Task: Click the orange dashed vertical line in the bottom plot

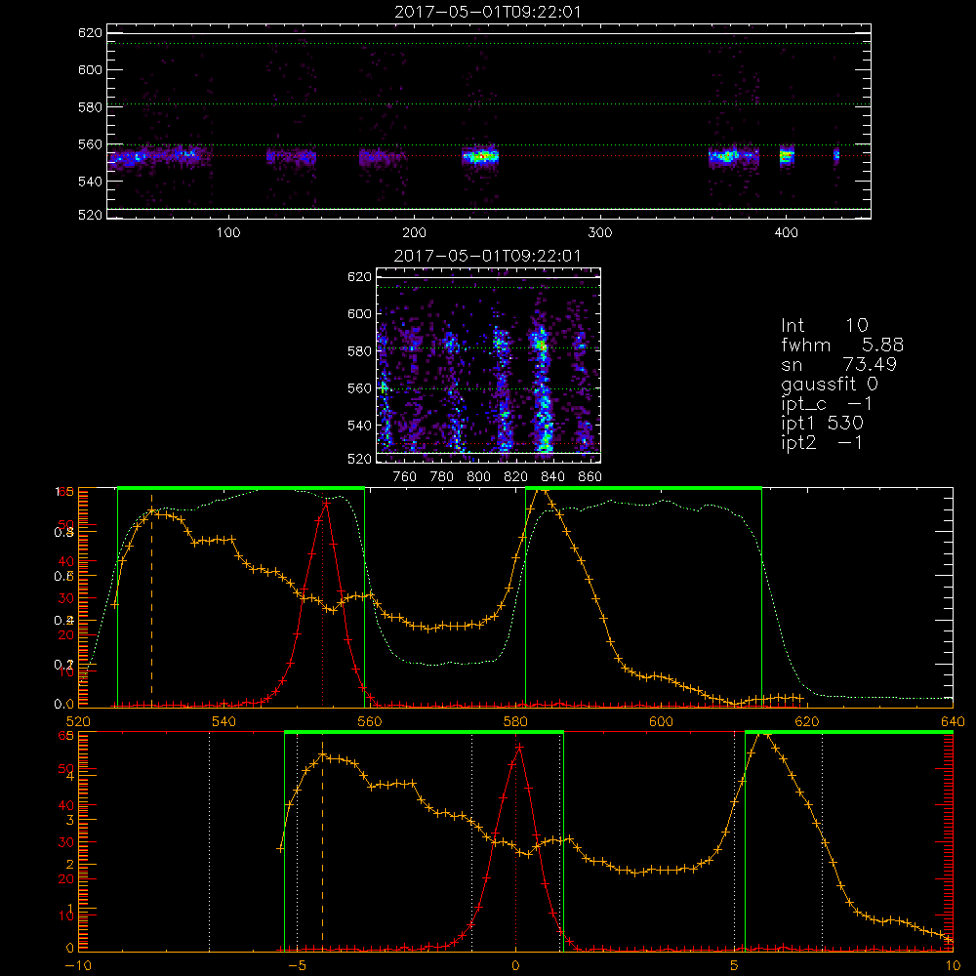Action: 322,844
